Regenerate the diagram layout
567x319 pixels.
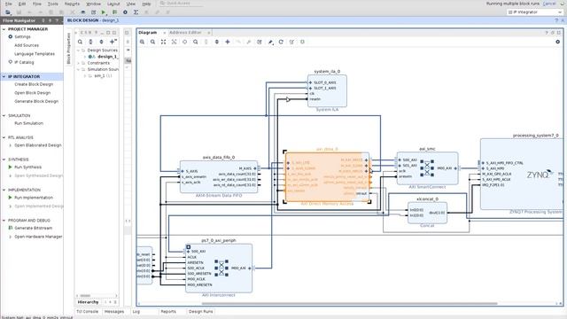(x=281, y=42)
